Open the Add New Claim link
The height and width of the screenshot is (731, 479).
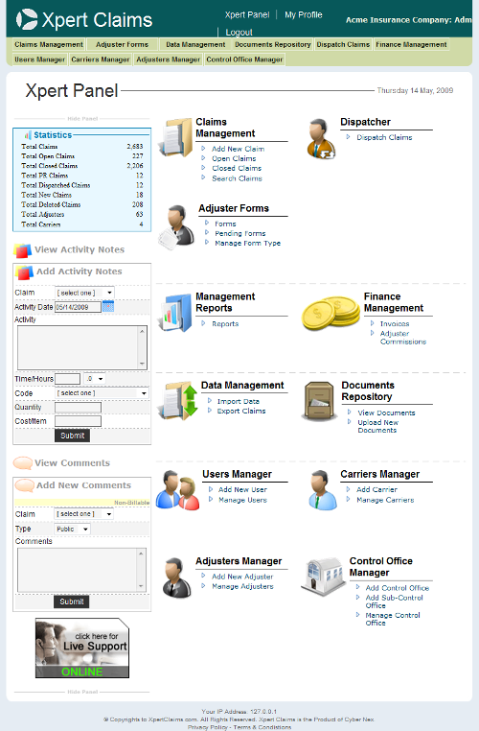click(x=238, y=149)
